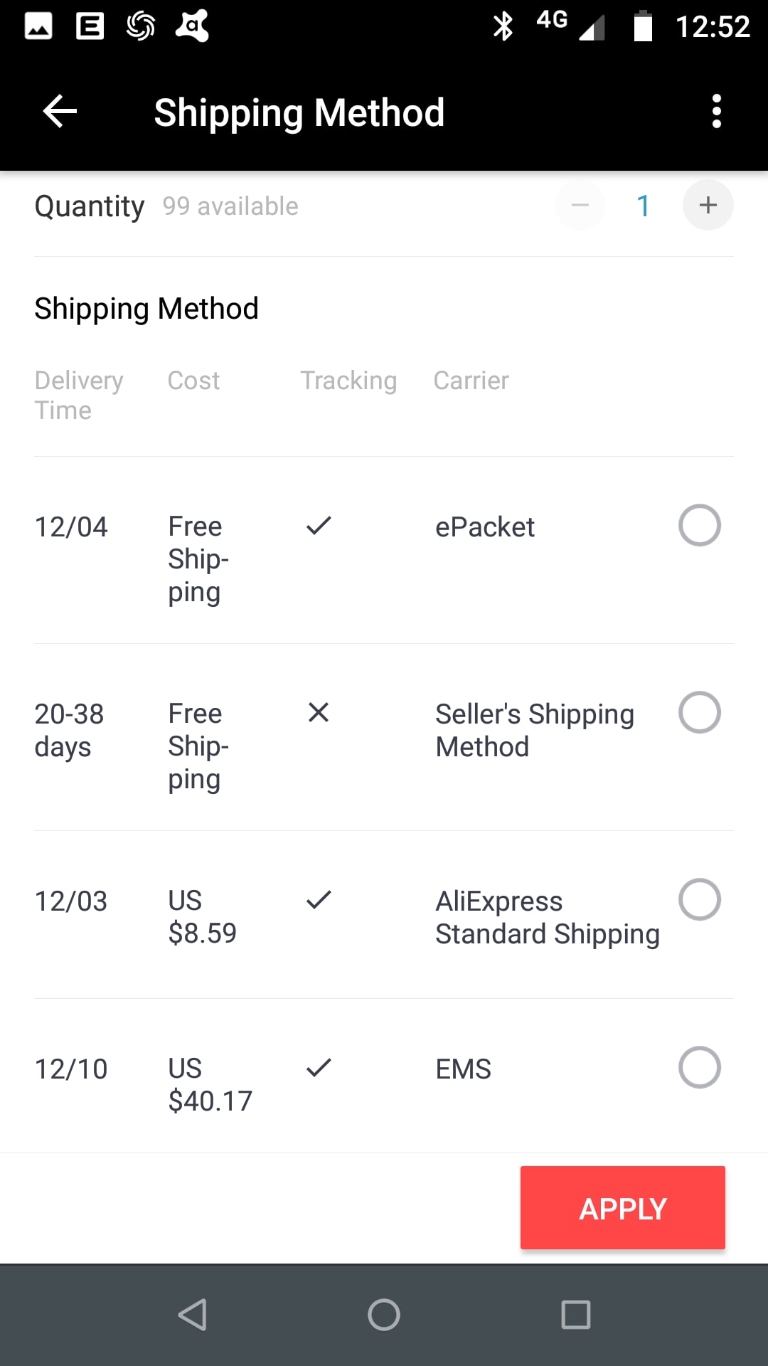Decrease quantity with minus button
The image size is (768, 1366).
coord(580,206)
